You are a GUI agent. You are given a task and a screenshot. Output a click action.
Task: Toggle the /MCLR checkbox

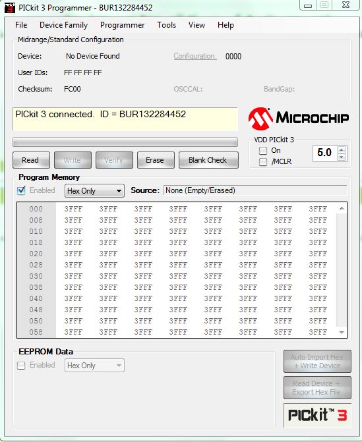click(x=263, y=162)
